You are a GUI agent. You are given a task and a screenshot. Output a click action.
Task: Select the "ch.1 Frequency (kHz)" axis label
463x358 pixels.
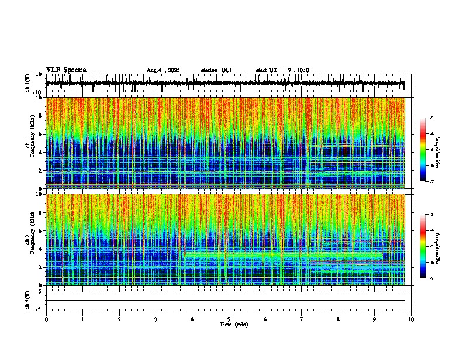(32, 136)
